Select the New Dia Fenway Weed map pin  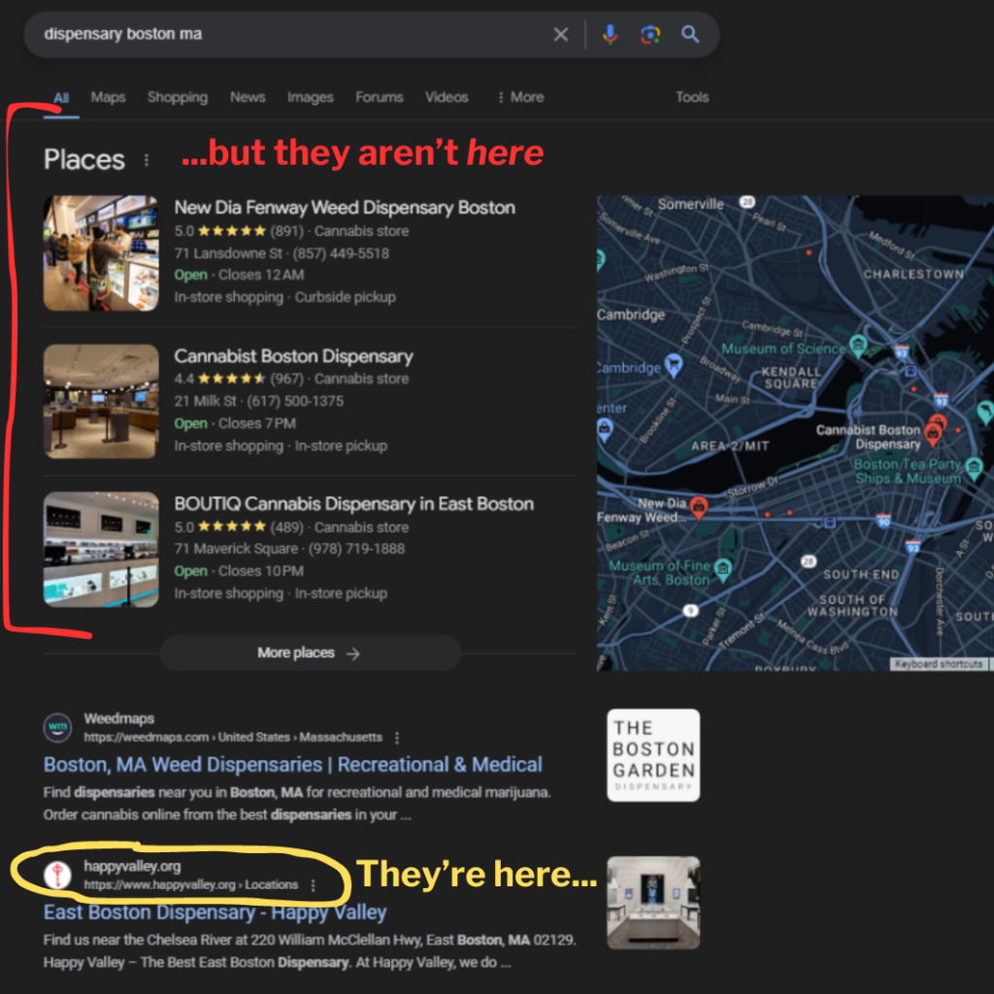(699, 508)
